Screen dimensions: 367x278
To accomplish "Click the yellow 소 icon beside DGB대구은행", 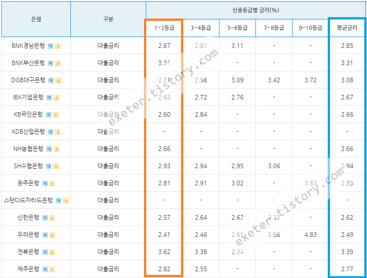I will pyautogui.click(x=58, y=80).
